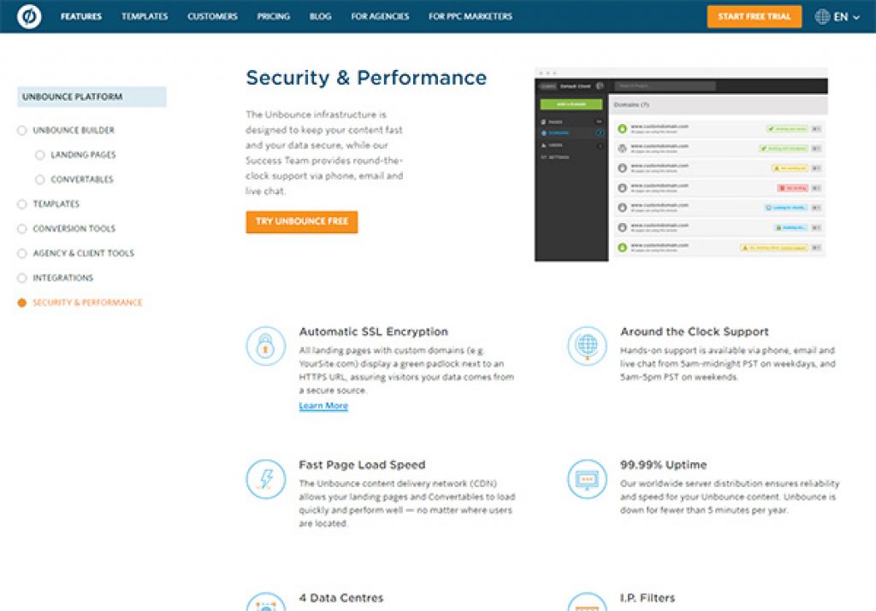
Task: Click the 4 Data Centres icon
Action: (265, 602)
